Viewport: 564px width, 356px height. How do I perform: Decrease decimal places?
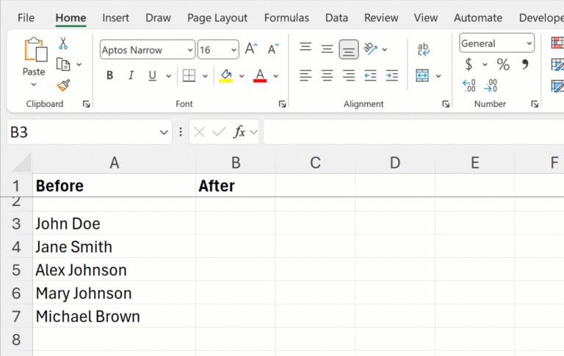(x=491, y=86)
